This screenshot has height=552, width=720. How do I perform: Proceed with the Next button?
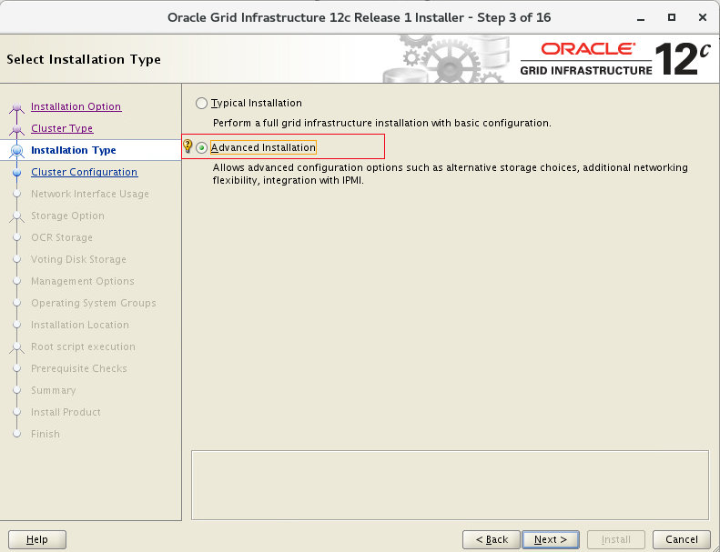tap(551, 539)
